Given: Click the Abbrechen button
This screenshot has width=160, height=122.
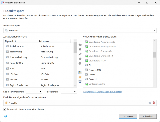Looking at the screenshot, I should (147, 116).
